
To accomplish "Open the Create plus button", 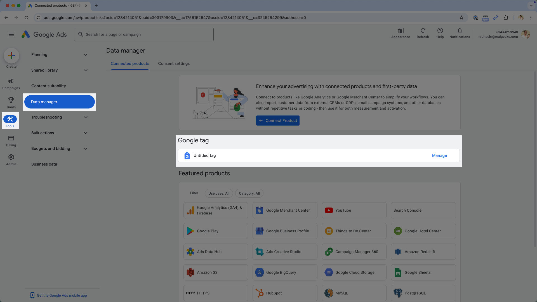I will coord(11,56).
